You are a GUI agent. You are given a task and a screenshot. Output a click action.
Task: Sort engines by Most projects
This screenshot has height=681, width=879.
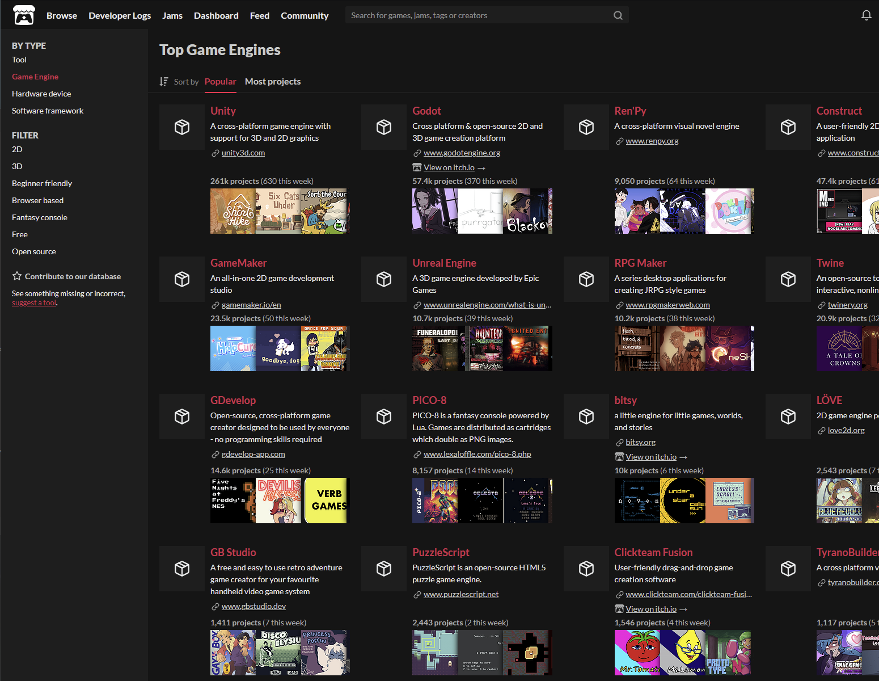click(x=273, y=82)
